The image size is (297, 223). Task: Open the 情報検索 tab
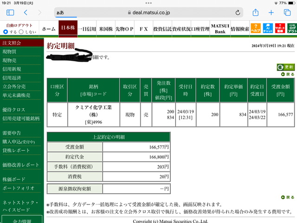pos(240,29)
